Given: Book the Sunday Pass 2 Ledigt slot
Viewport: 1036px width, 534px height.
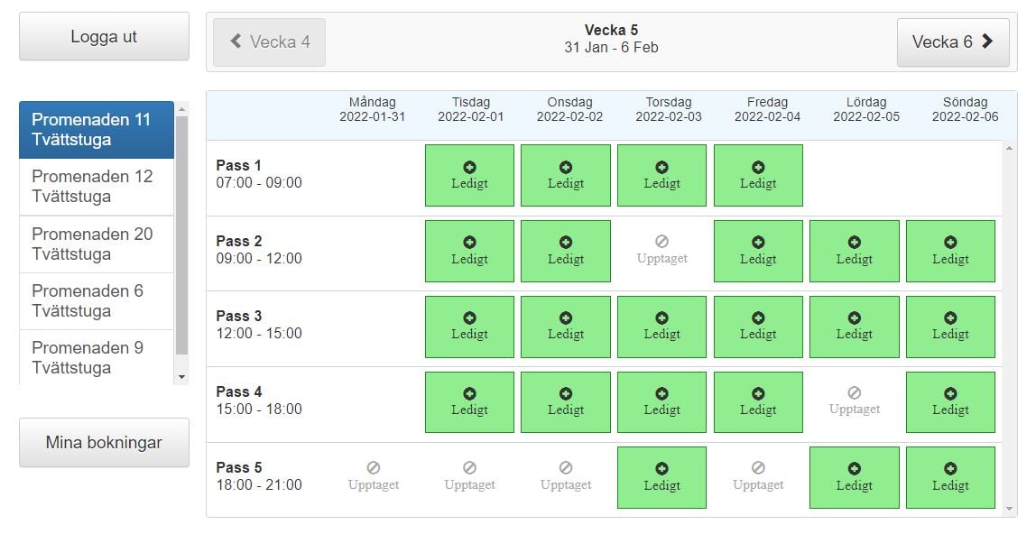Looking at the screenshot, I should coord(950,252).
